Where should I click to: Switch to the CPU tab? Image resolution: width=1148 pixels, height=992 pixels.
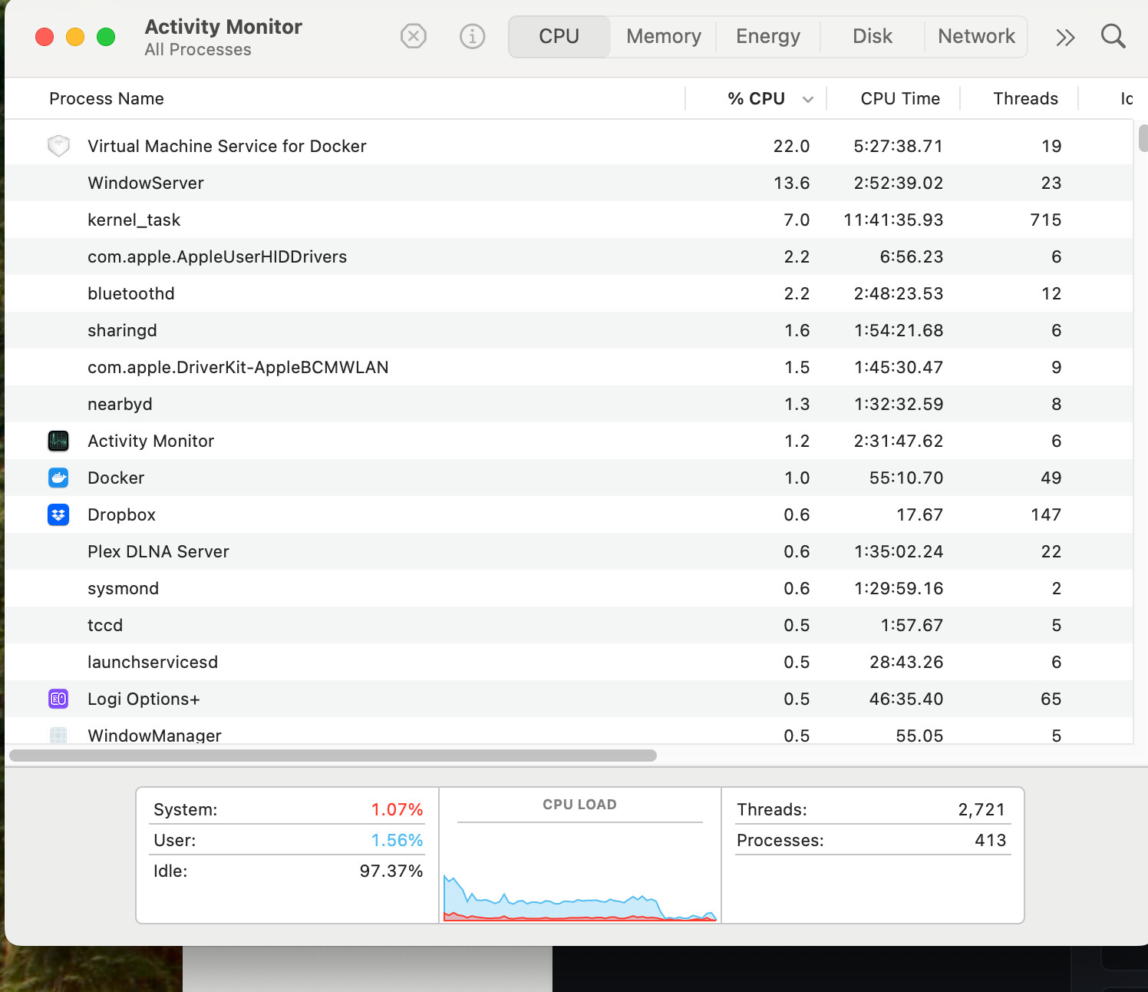click(559, 36)
